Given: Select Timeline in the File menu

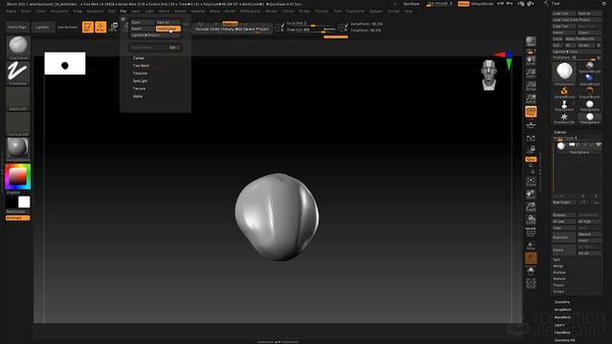Looking at the screenshot, I should 141,74.
